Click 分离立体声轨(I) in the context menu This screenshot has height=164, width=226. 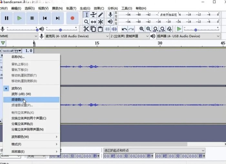tap(22, 124)
